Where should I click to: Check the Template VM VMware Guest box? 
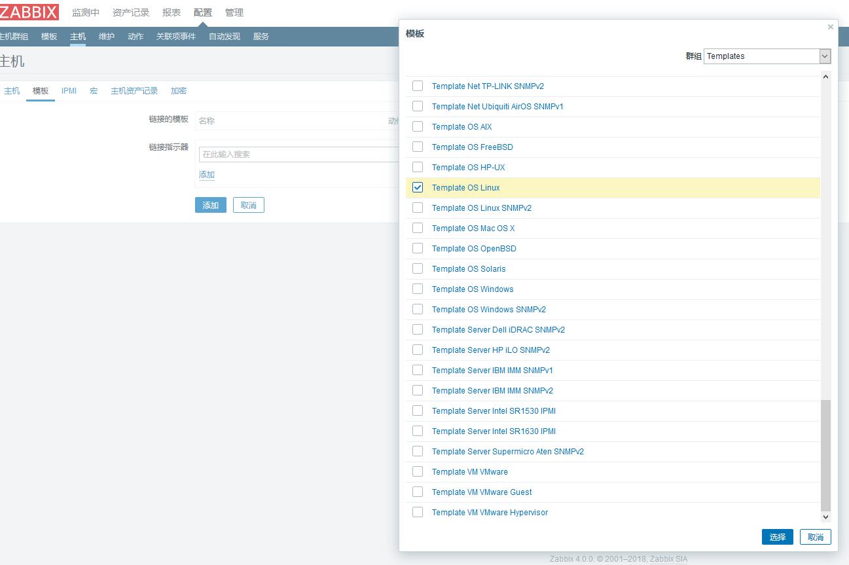coord(418,492)
